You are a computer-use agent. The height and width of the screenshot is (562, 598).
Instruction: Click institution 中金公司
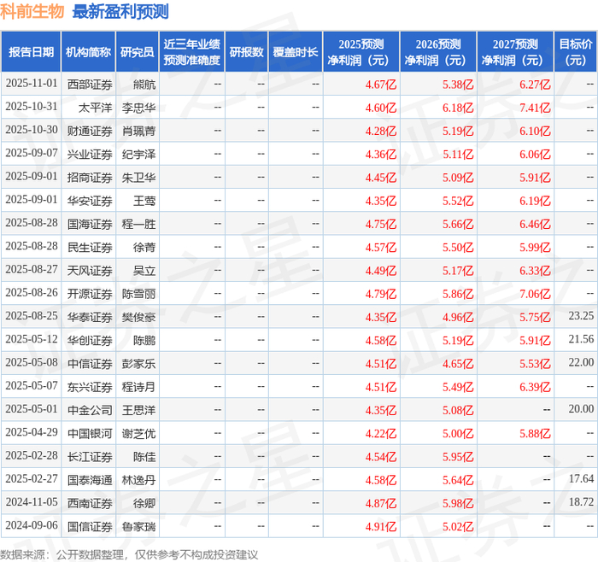click(x=90, y=410)
